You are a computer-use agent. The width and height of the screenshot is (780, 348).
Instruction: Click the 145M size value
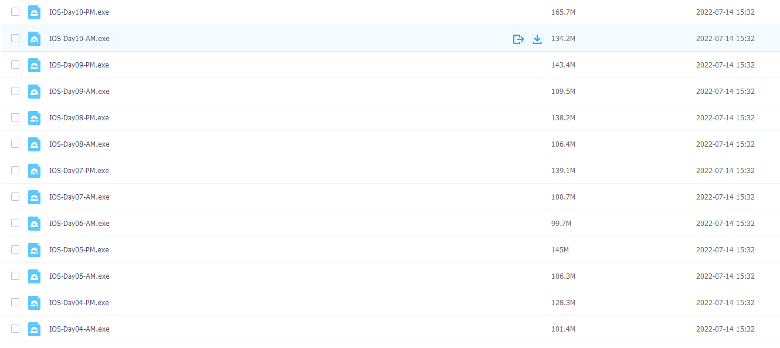click(x=560, y=249)
